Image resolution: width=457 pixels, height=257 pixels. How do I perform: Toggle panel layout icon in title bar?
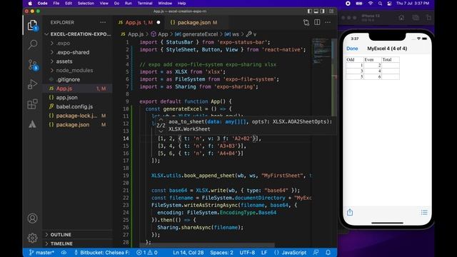pos(316,11)
